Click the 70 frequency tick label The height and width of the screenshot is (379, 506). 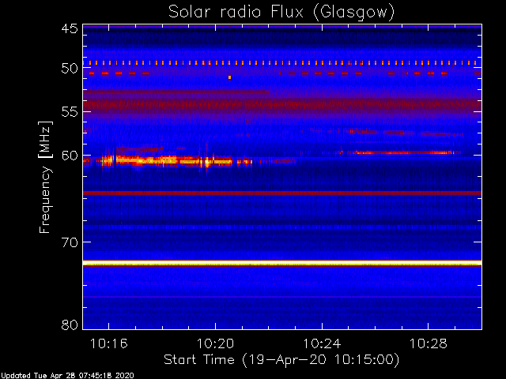(x=70, y=242)
